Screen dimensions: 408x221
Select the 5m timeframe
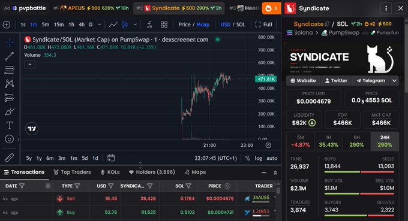click(x=46, y=25)
